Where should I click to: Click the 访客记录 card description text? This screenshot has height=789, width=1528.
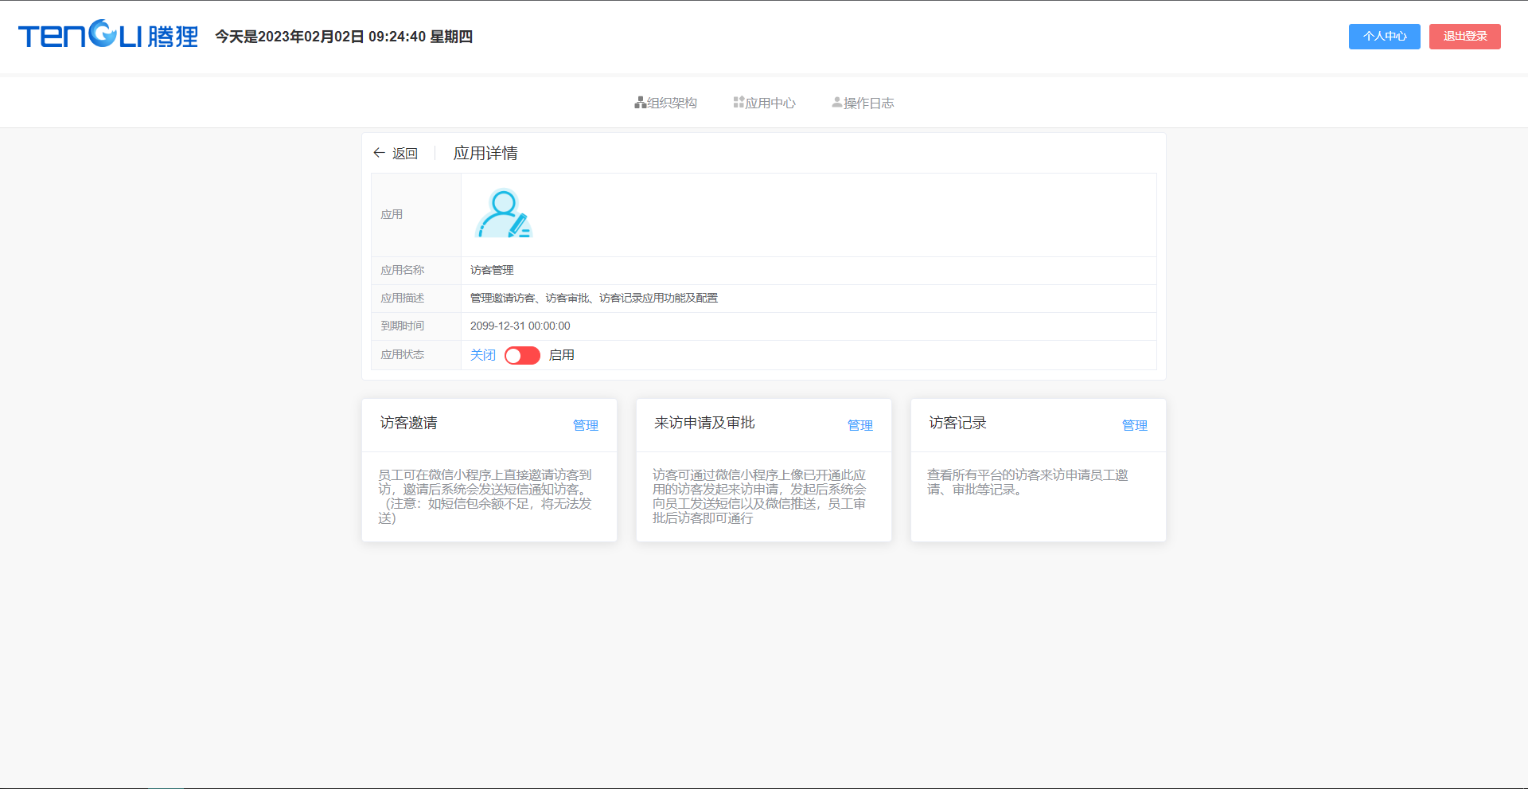pos(1027,482)
